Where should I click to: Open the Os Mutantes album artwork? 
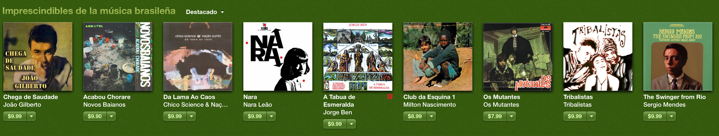point(518,56)
